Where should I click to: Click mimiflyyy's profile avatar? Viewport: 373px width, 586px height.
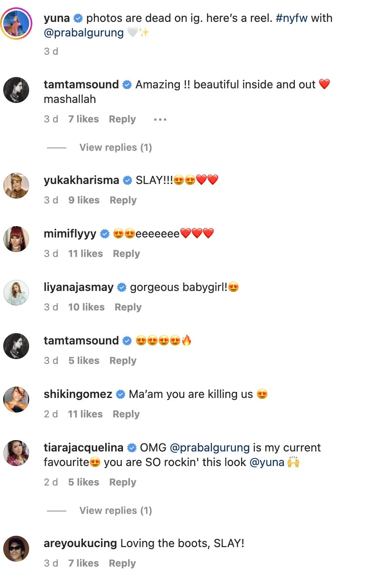point(16,239)
